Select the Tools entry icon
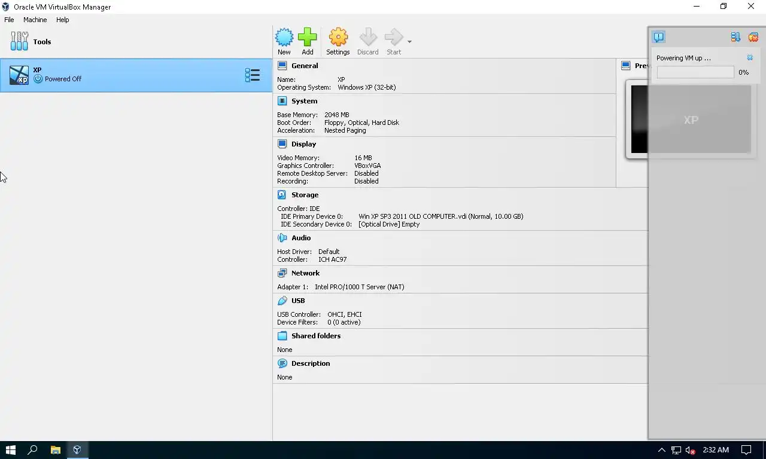This screenshot has width=766, height=459. pyautogui.click(x=19, y=41)
